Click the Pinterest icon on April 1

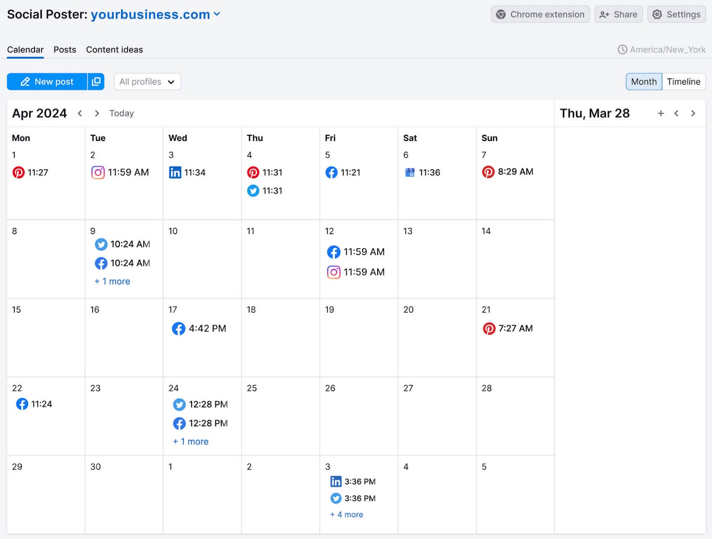[x=18, y=173]
